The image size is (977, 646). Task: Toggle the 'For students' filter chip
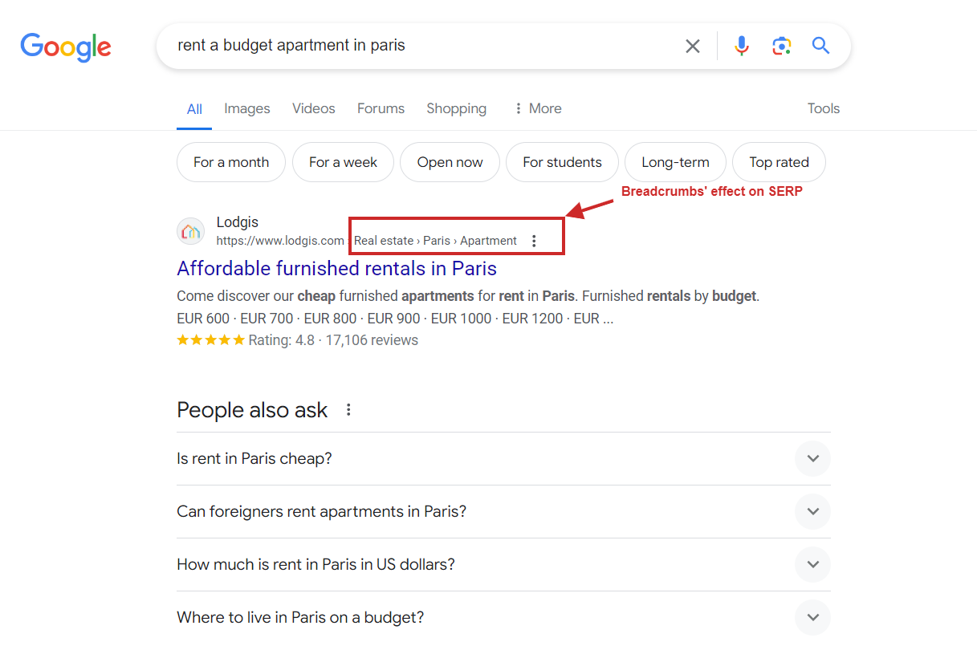tap(562, 162)
